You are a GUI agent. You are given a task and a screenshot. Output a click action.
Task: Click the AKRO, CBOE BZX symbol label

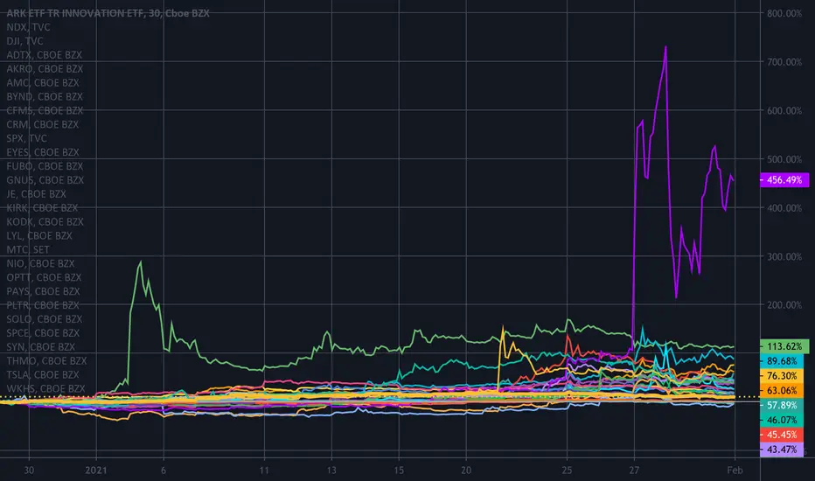pyautogui.click(x=45, y=68)
